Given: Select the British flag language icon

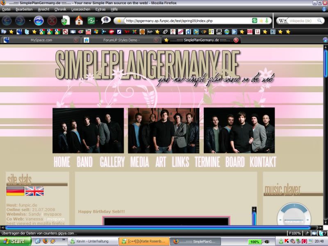Looking at the screenshot, I should pyautogui.click(x=34, y=191).
